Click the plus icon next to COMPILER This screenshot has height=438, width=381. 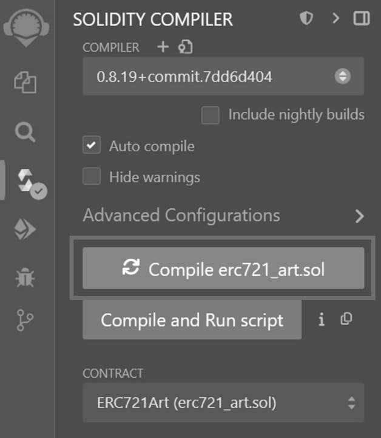coord(163,47)
